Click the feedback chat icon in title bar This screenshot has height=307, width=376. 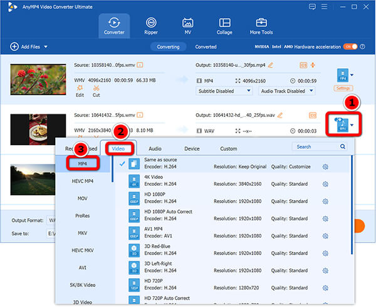coord(312,7)
